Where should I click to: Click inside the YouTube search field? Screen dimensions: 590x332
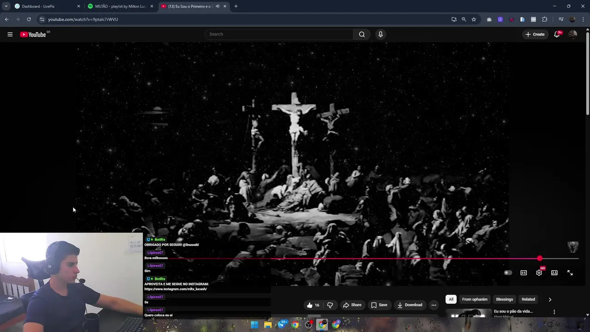[x=279, y=34]
